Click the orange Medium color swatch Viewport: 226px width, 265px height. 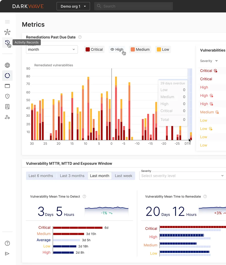click(x=133, y=50)
